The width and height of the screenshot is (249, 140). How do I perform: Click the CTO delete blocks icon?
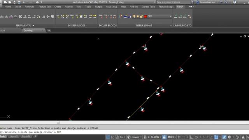110,16
